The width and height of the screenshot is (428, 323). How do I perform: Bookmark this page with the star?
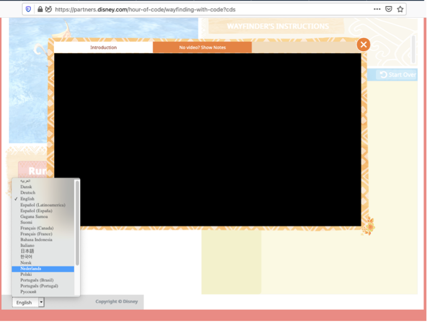coord(400,9)
